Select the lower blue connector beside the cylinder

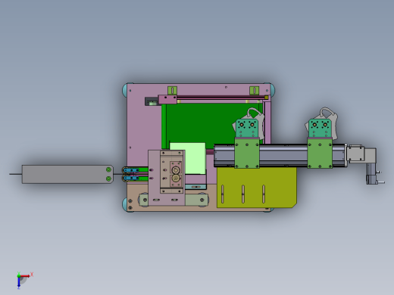(131, 179)
